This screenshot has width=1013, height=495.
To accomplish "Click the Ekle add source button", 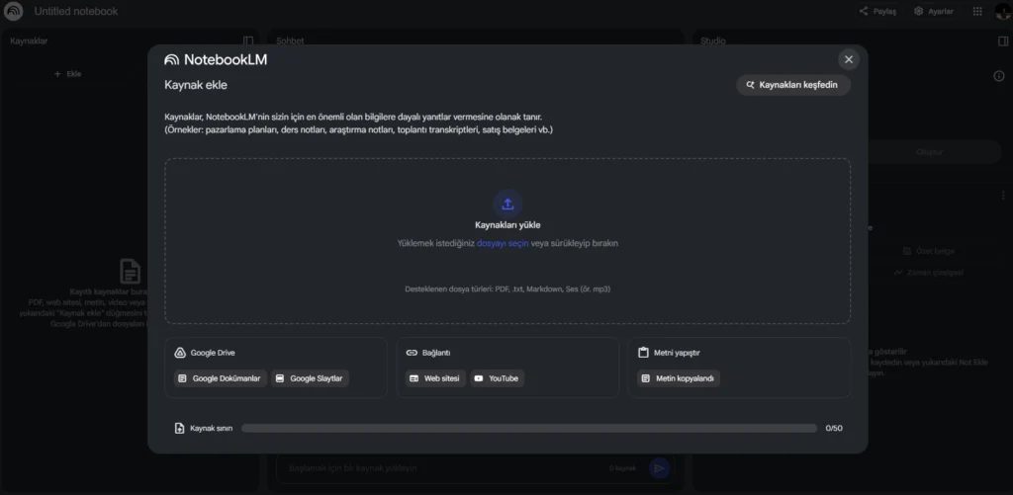I will (68, 73).
